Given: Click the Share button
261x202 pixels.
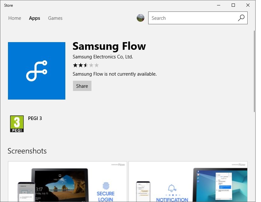Looking at the screenshot, I should [x=82, y=86].
